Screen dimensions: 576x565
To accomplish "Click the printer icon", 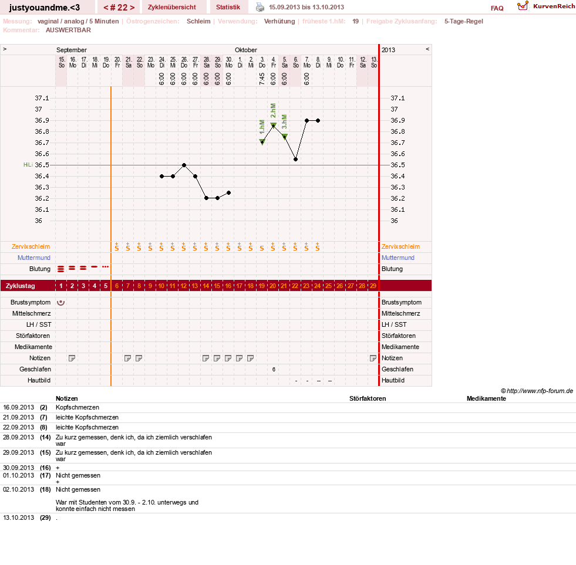I will pyautogui.click(x=260, y=7).
